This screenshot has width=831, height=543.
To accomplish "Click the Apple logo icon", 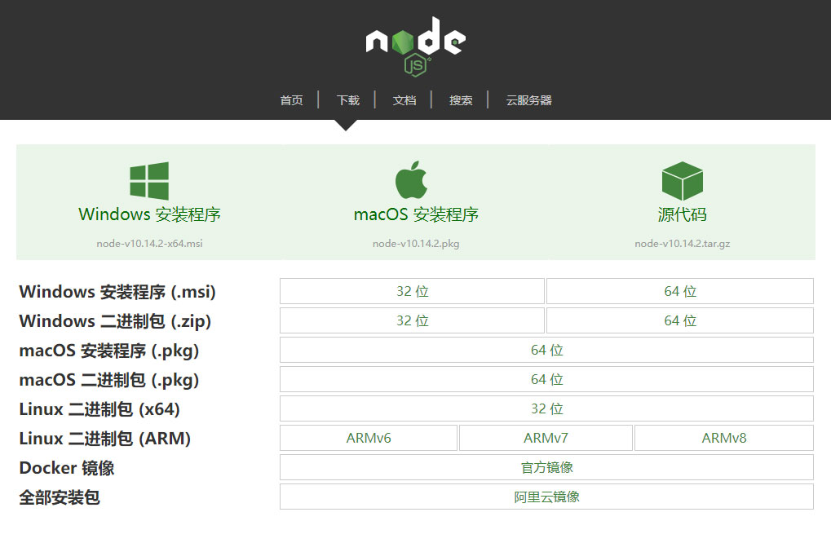I will (x=412, y=179).
